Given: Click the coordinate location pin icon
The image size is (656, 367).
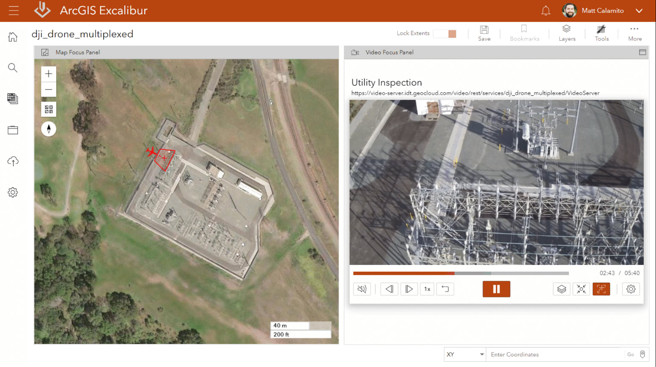Looking at the screenshot, I should 642,354.
